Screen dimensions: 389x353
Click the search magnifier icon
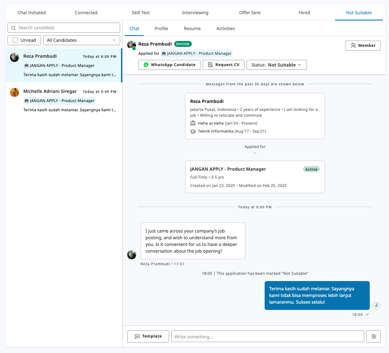(13, 28)
